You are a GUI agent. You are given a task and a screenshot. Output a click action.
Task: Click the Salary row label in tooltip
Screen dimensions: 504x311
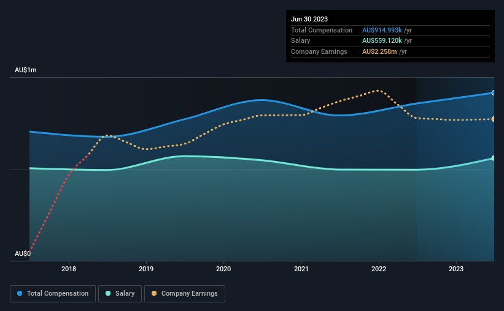coord(301,41)
